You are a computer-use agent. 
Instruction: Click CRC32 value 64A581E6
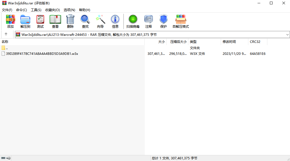258,53
